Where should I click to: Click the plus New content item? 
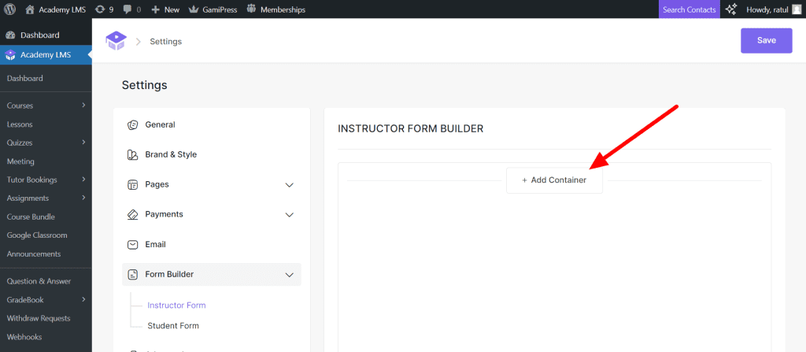(x=165, y=9)
